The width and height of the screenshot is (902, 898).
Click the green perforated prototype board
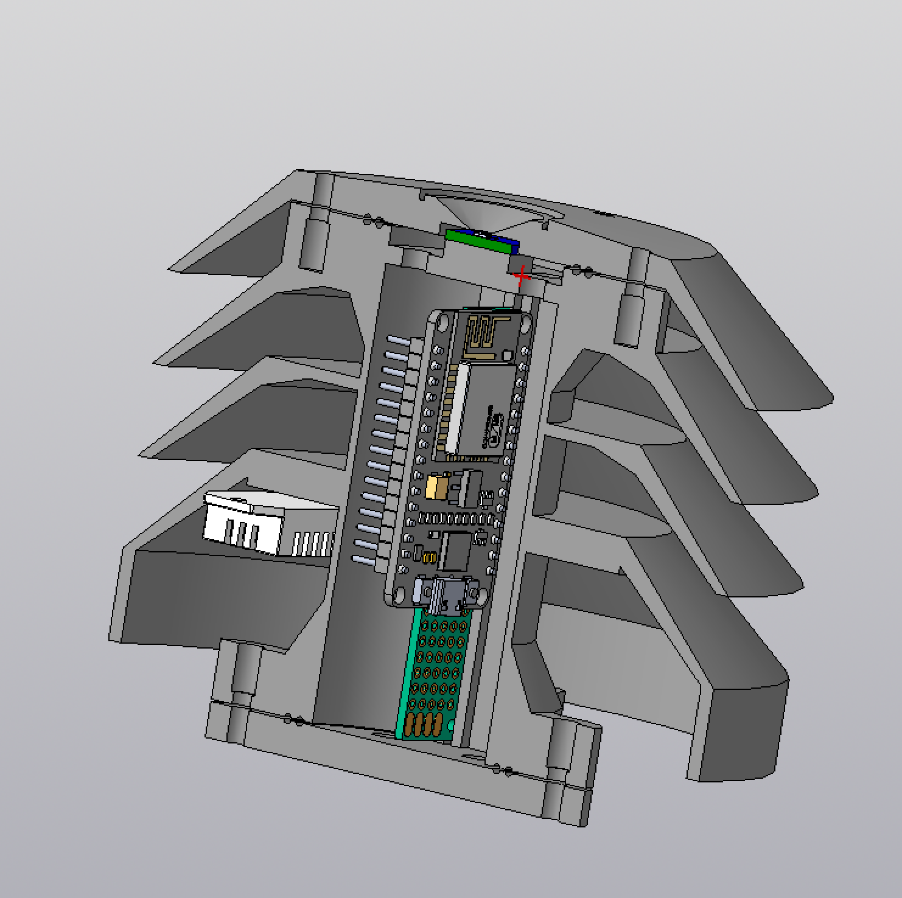pos(435,673)
